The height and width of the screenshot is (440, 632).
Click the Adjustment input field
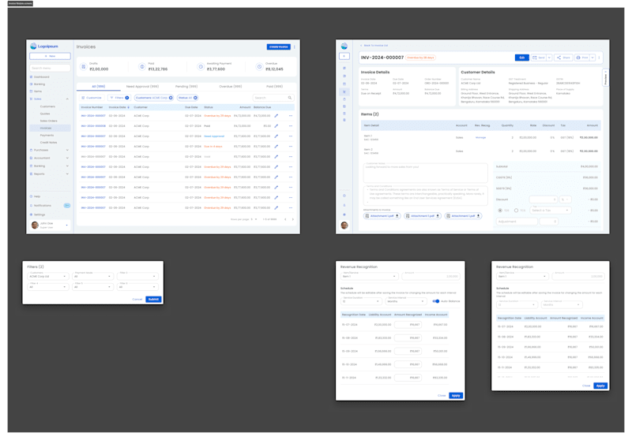pyautogui.click(x=517, y=222)
